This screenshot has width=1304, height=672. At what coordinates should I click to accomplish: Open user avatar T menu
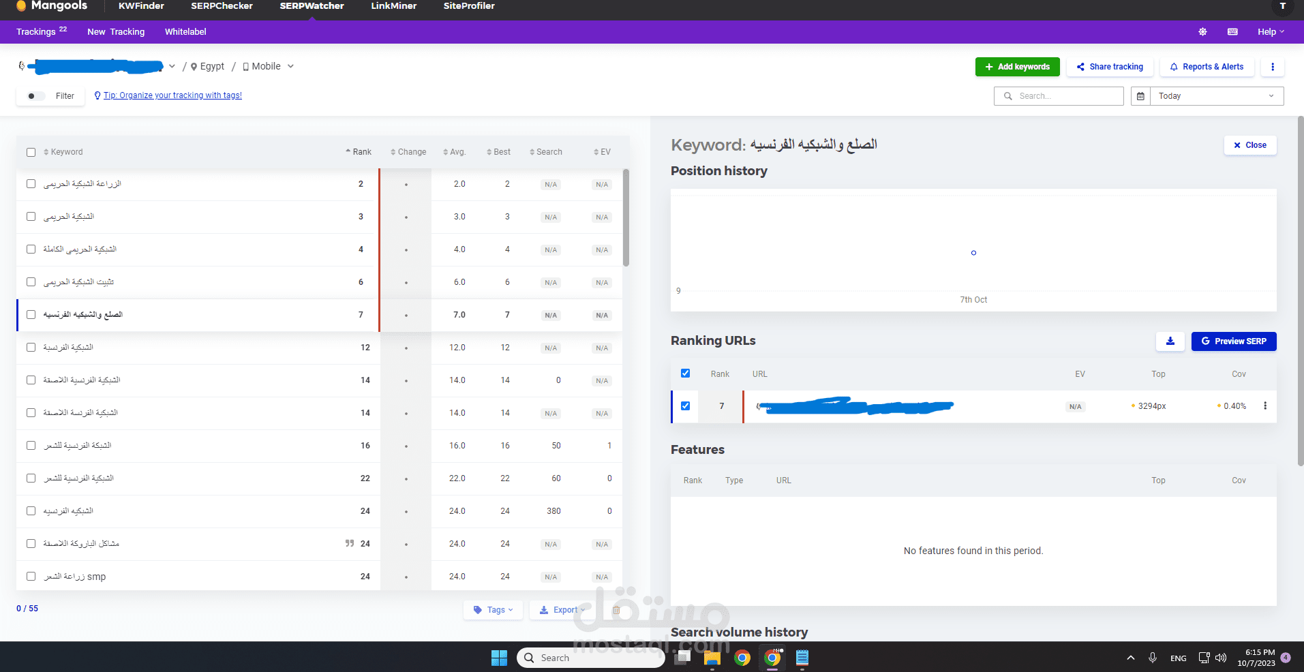[1282, 6]
